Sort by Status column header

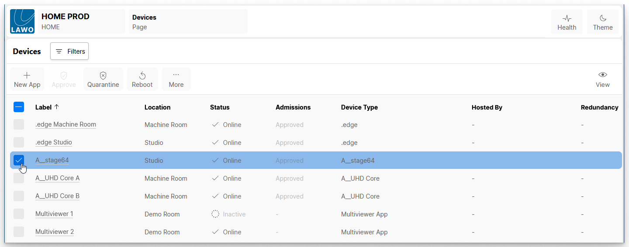pos(220,107)
